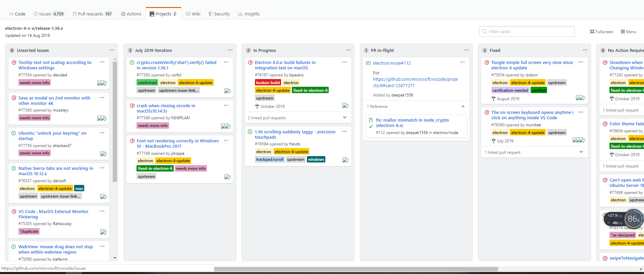Open 1.36 scrolling laggy card options

344,131
